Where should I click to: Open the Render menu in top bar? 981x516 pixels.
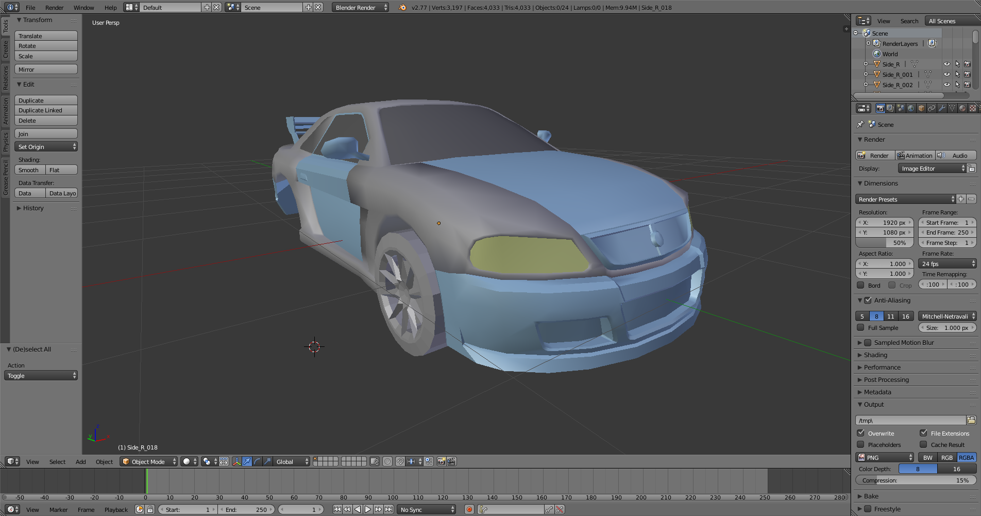(x=54, y=8)
